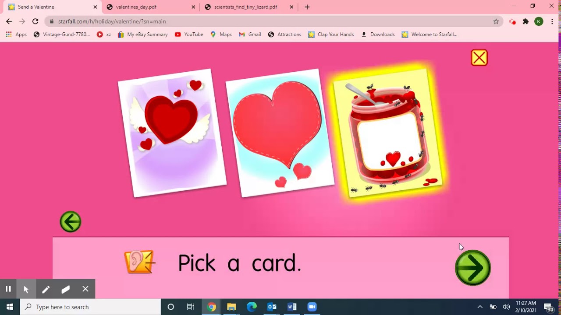Image resolution: width=561 pixels, height=315 pixels.
Task: Open the battery status icon
Action: [x=493, y=307]
